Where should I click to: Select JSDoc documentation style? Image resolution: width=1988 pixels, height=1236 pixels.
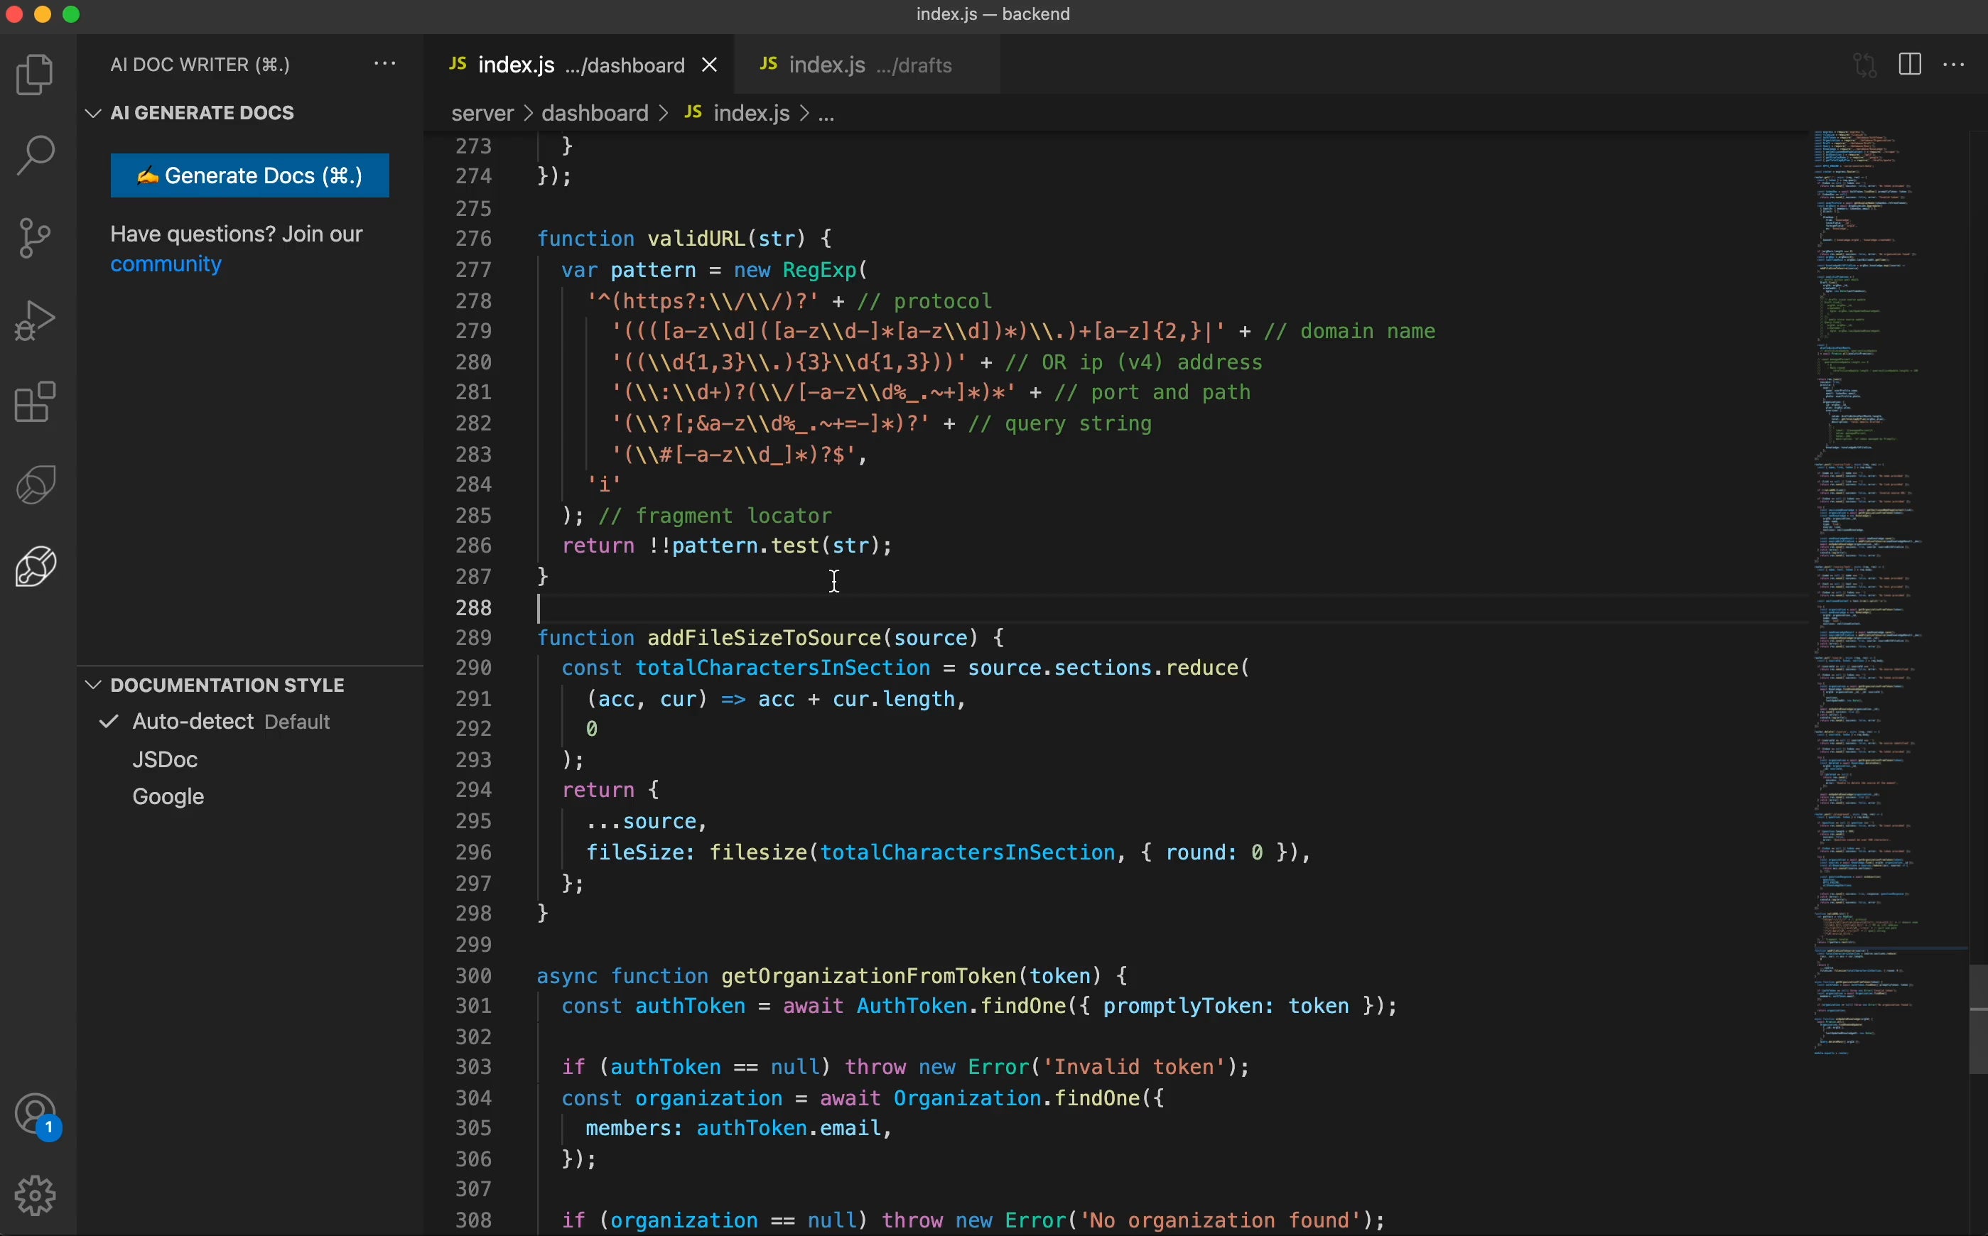tap(165, 759)
